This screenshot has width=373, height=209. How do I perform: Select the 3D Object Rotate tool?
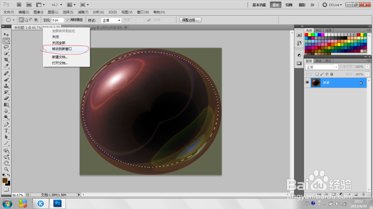(x=6, y=151)
